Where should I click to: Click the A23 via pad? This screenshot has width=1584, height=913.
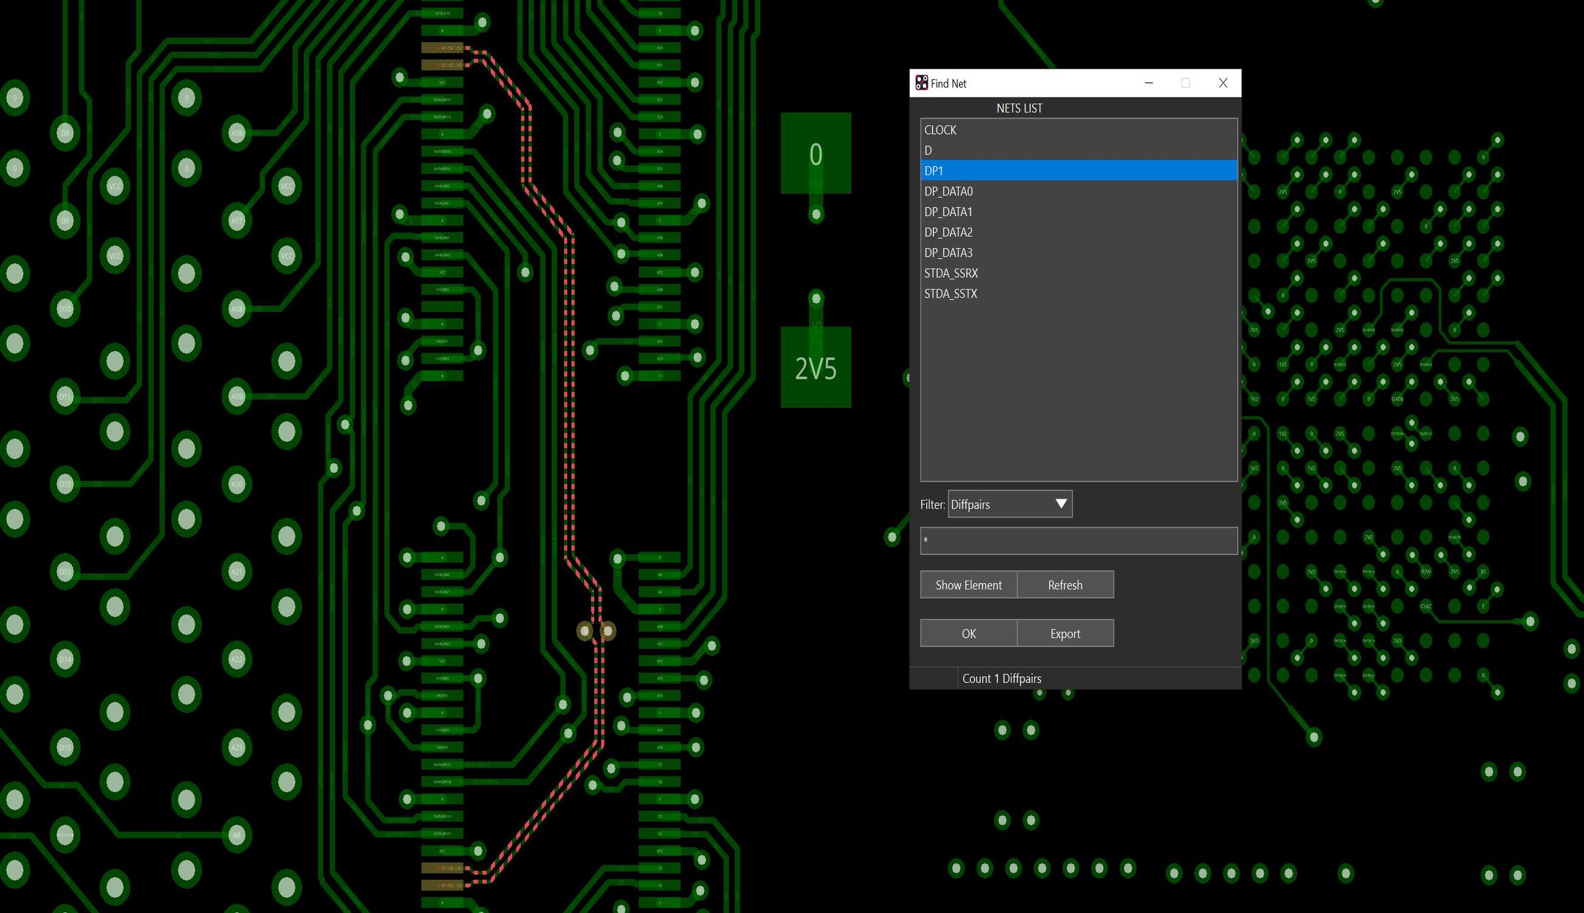click(236, 747)
